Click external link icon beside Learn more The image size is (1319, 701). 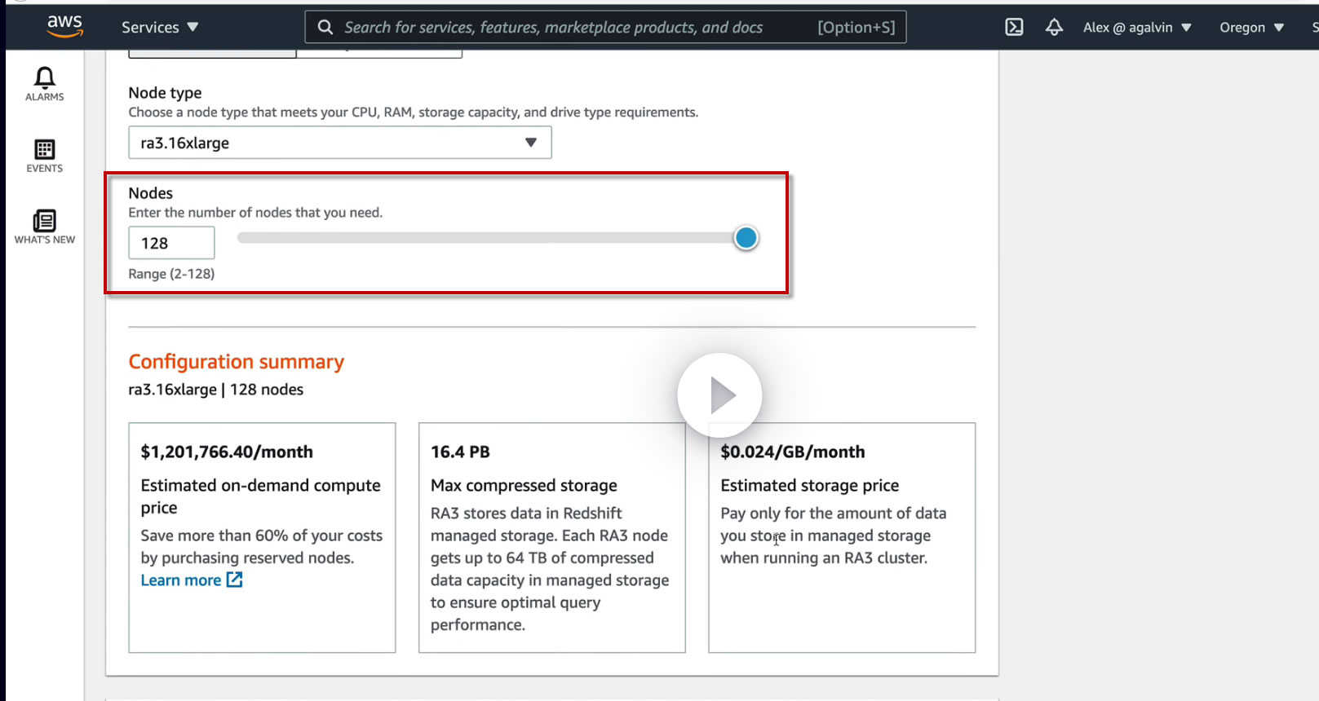click(234, 580)
